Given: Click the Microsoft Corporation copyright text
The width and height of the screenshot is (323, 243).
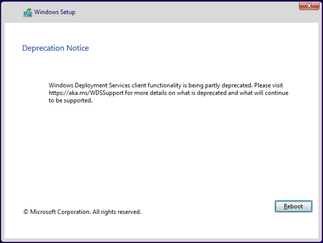Looking at the screenshot, I should click(82, 212).
